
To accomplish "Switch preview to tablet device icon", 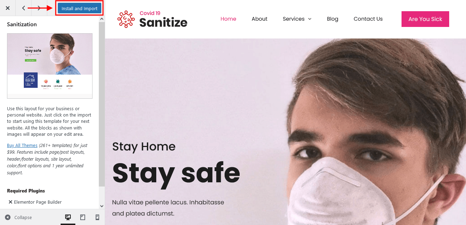I will pyautogui.click(x=83, y=217).
